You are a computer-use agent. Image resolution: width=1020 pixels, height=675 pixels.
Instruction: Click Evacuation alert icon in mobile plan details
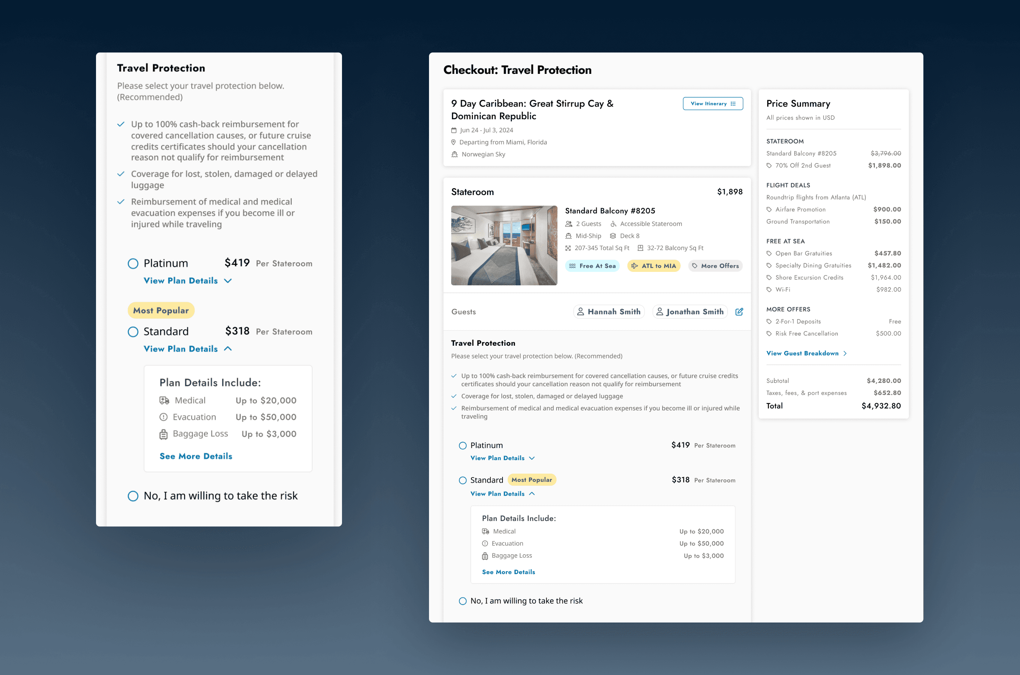163,417
